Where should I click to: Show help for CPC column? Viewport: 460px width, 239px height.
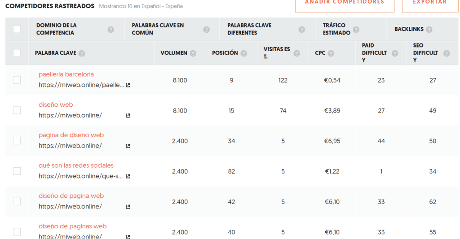click(x=331, y=53)
